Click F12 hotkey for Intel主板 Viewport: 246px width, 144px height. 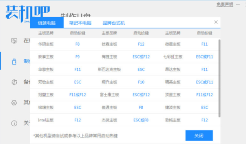click(x=77, y=120)
